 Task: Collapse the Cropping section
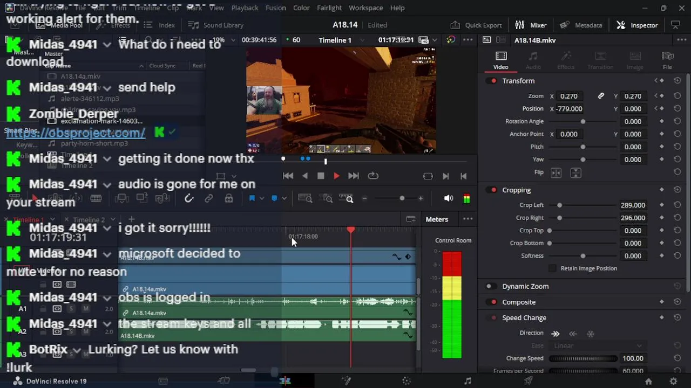pyautogui.click(x=517, y=190)
